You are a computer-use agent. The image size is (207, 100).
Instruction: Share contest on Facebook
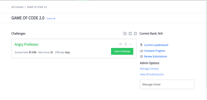[125, 34]
